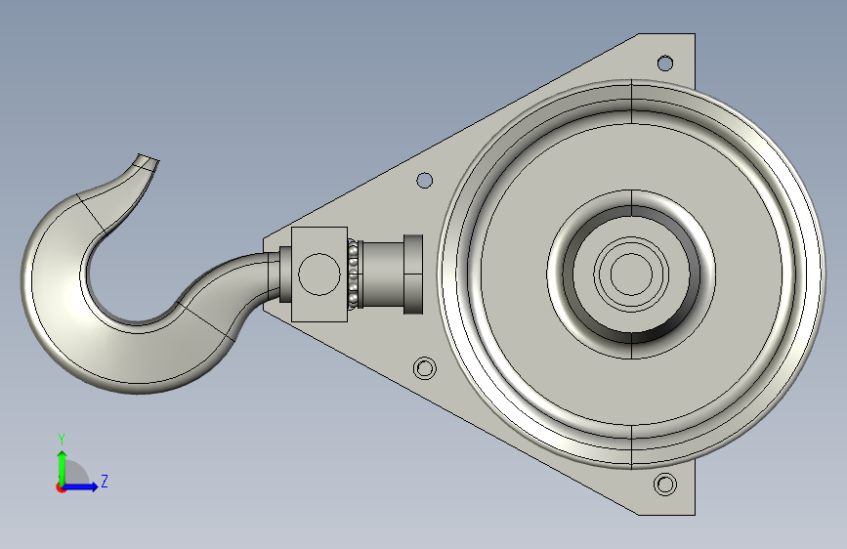Select the pulley's central hub circle
This screenshot has width=847, height=549.
click(631, 274)
